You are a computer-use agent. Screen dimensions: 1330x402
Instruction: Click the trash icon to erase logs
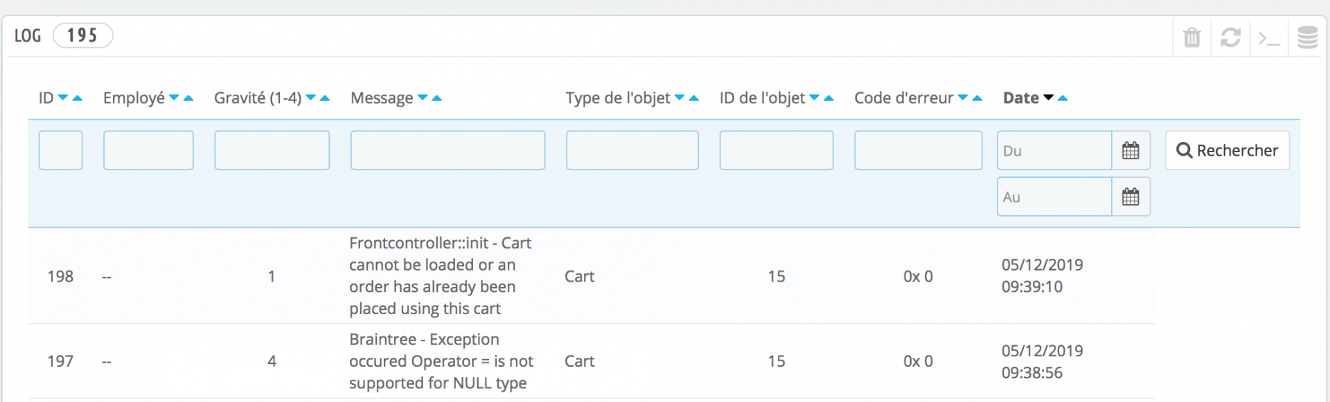(1191, 37)
